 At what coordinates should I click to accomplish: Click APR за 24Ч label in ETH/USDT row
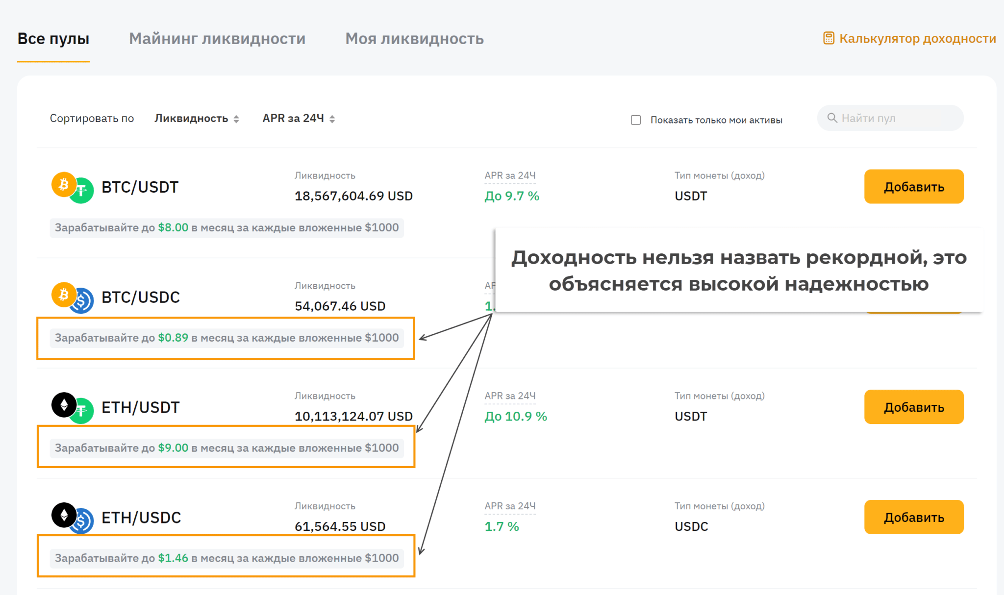pos(510,396)
